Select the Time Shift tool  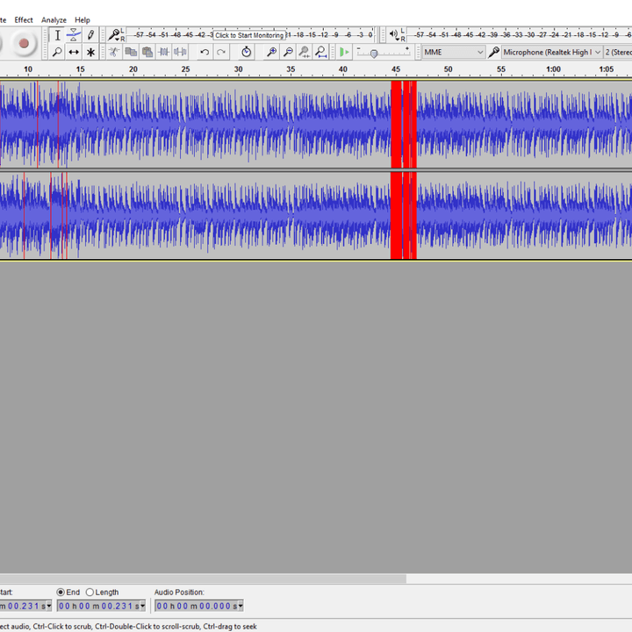pyautogui.click(x=74, y=52)
